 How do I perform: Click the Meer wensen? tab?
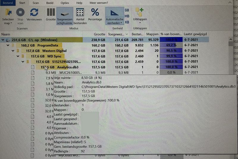(x=99, y=3)
